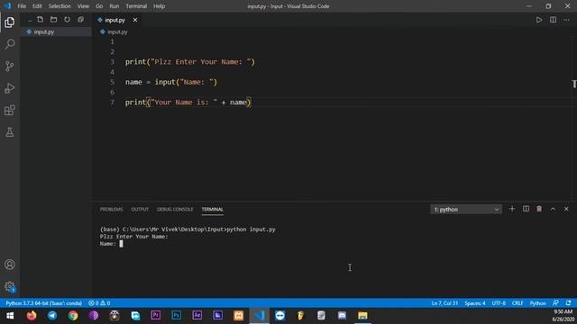Split the terminal panel
This screenshot has width=577, height=324.
pyautogui.click(x=526, y=209)
